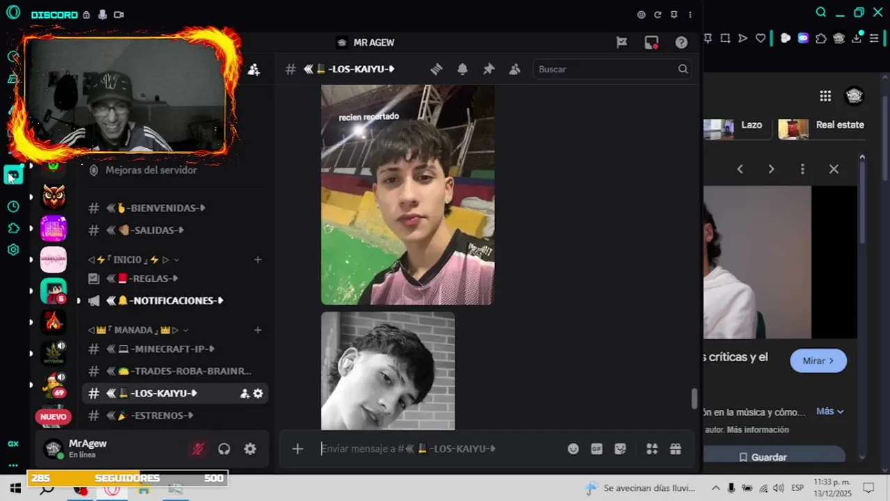Expand the Más dropdown in Google panel
Image resolution: width=890 pixels, height=501 pixels.
pos(830,411)
